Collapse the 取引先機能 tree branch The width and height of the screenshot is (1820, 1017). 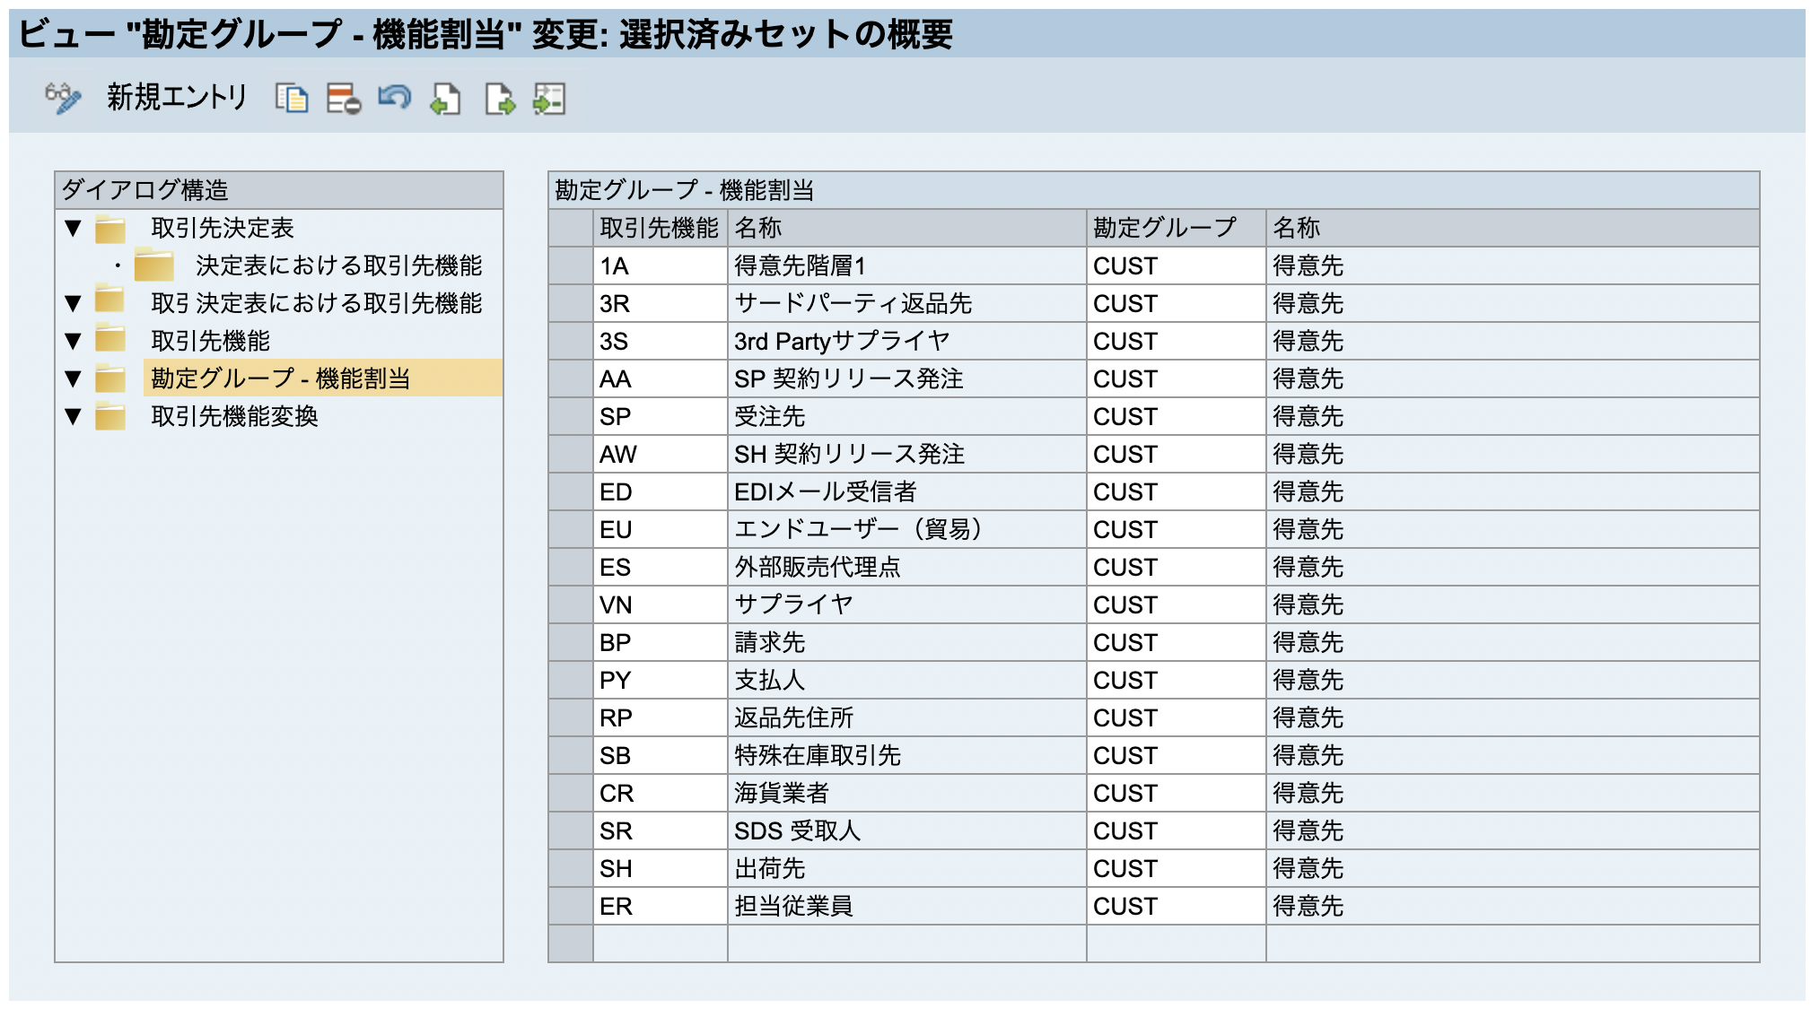[x=72, y=341]
